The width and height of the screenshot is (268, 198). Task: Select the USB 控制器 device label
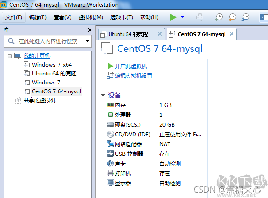[x=129, y=154]
